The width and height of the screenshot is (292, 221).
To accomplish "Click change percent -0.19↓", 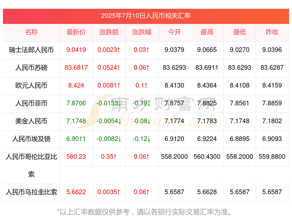I will [x=142, y=103].
